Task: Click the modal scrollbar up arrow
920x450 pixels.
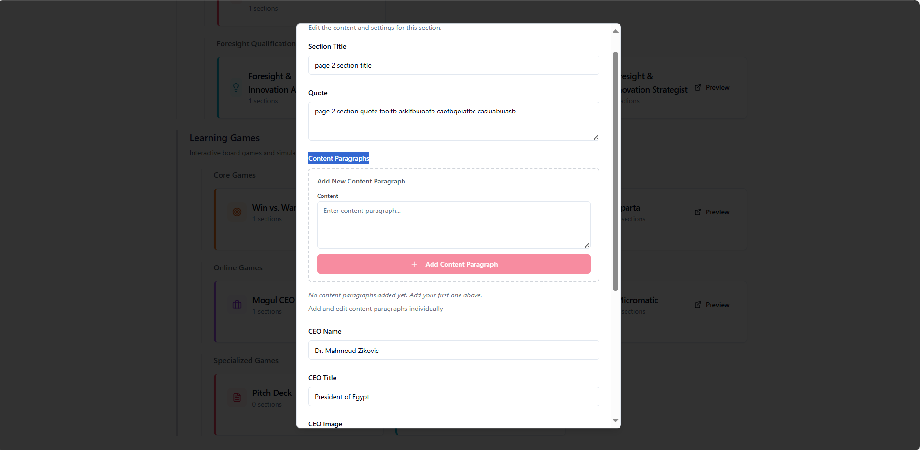Action: coord(615,31)
